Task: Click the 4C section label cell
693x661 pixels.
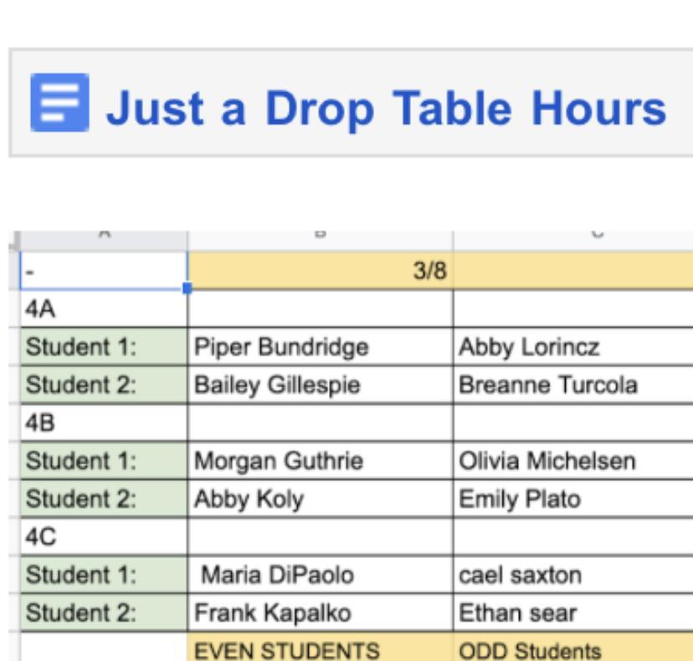Action: tap(103, 536)
